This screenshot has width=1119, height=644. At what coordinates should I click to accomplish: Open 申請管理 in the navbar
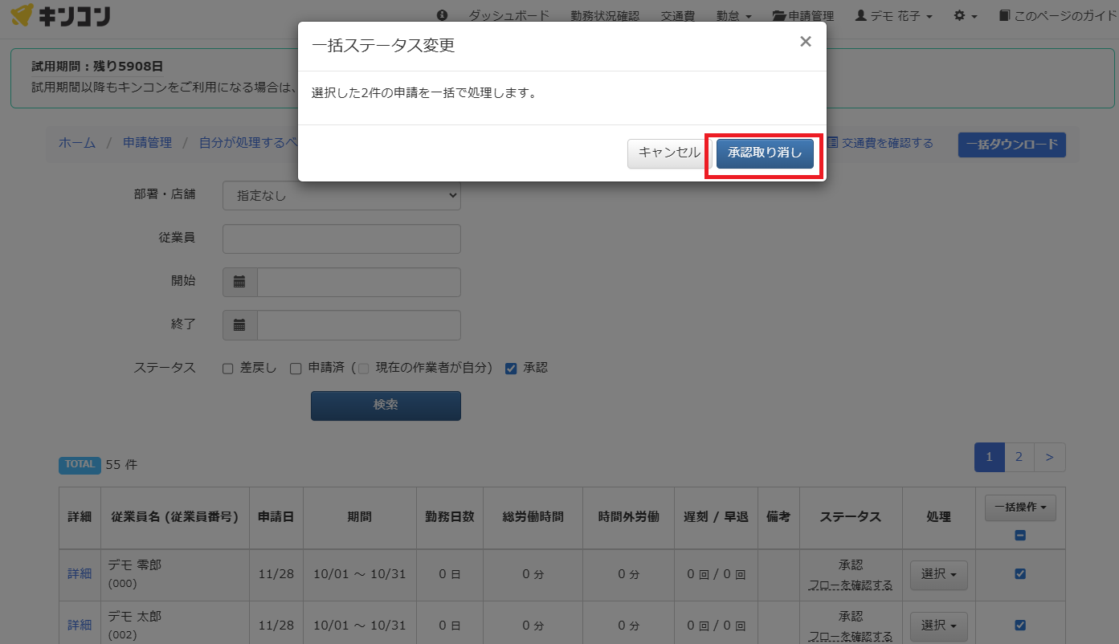803,16
